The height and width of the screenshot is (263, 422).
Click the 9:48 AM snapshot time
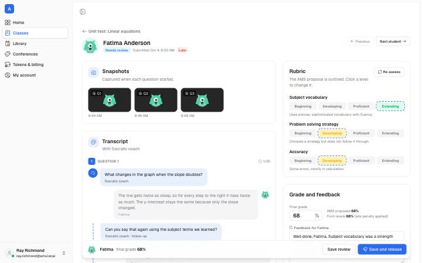tap(188, 116)
